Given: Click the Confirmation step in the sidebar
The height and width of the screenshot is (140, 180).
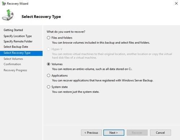Looking at the screenshot, I should pyautogui.click(x=12, y=64).
